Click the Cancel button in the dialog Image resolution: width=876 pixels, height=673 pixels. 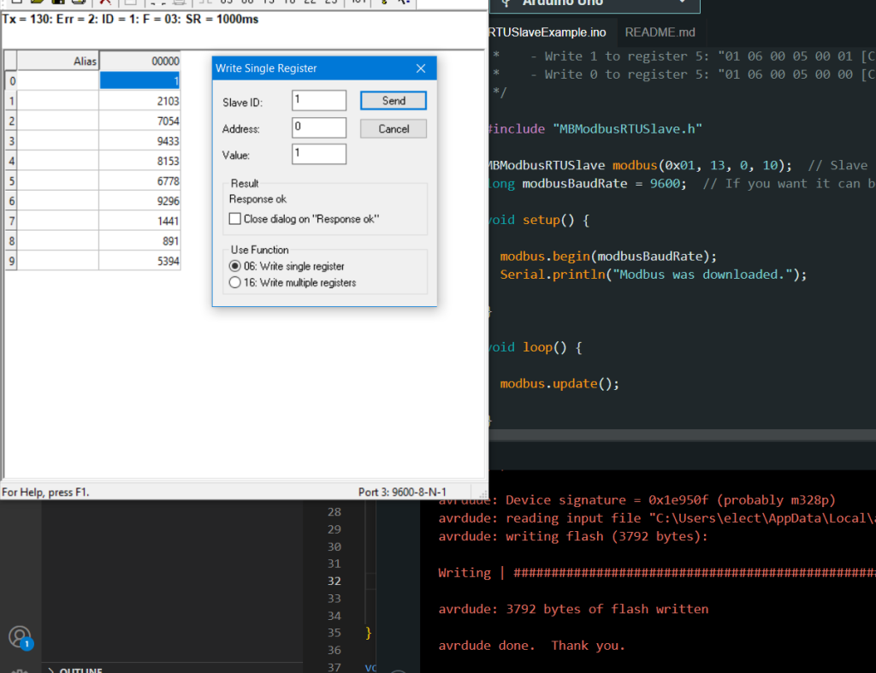(x=394, y=129)
